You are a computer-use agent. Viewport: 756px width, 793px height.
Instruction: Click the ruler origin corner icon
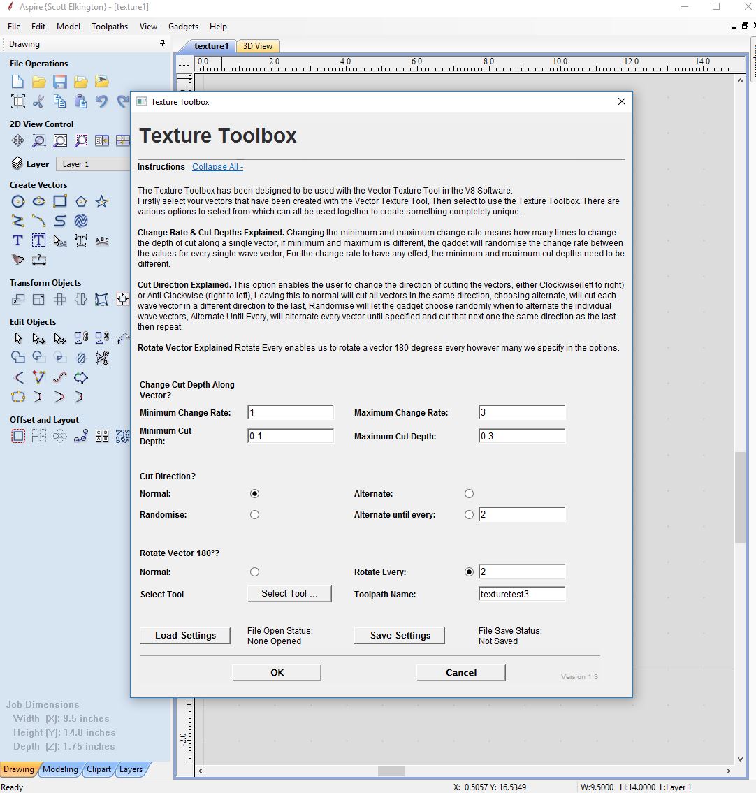pos(184,64)
